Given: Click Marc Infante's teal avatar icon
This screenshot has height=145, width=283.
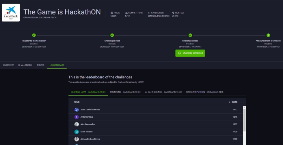Looking at the screenshot, I should [x=77, y=132].
